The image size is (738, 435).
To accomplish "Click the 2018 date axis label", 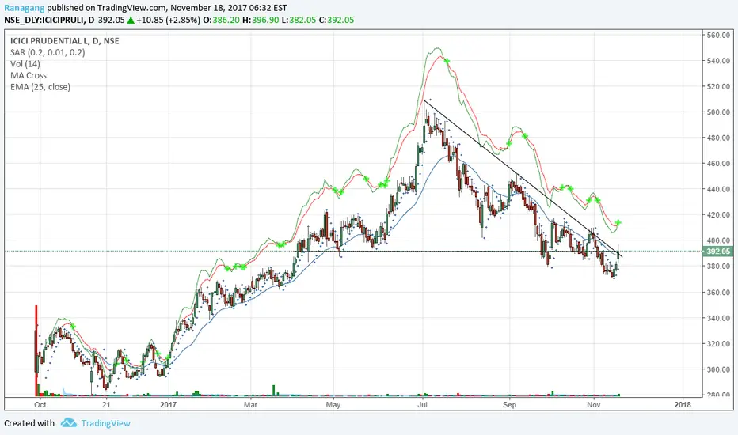I will click(683, 404).
